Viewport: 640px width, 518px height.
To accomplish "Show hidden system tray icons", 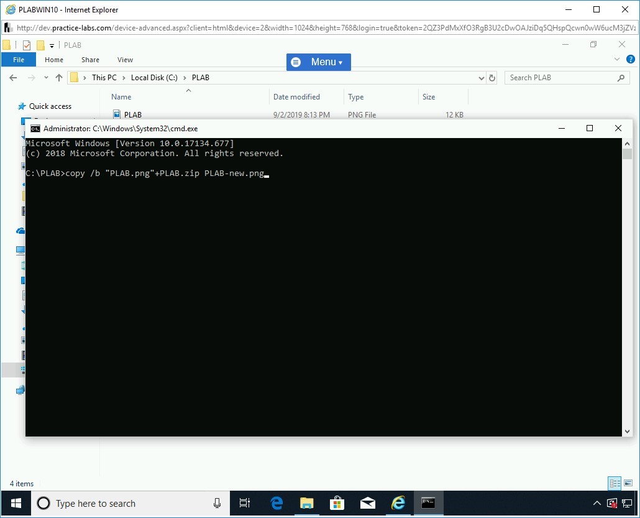I will pyautogui.click(x=597, y=503).
